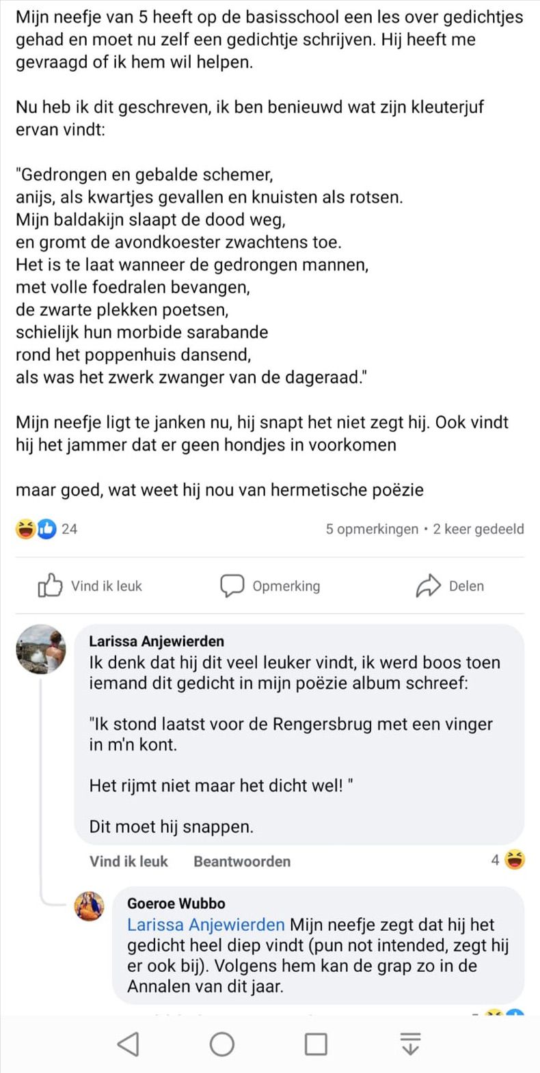
Task: Click the share arrow icon
Action: pos(429,585)
